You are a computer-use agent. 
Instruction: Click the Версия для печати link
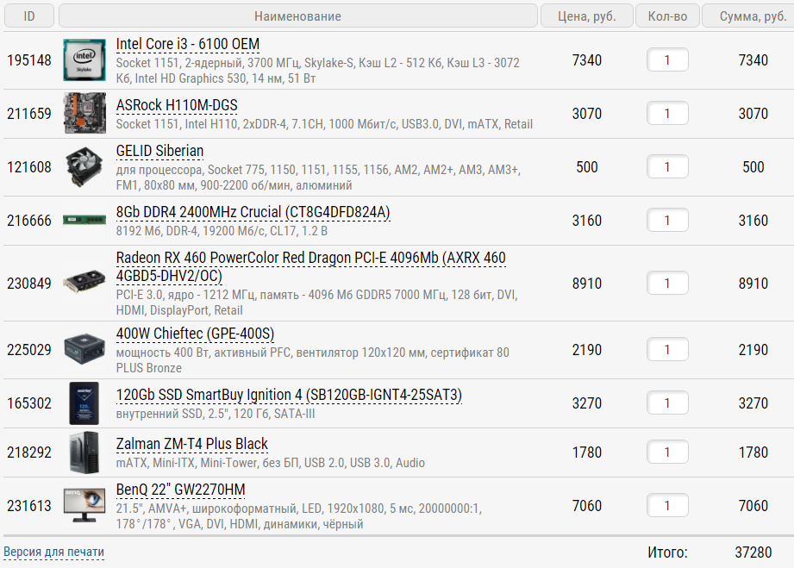[x=53, y=552]
